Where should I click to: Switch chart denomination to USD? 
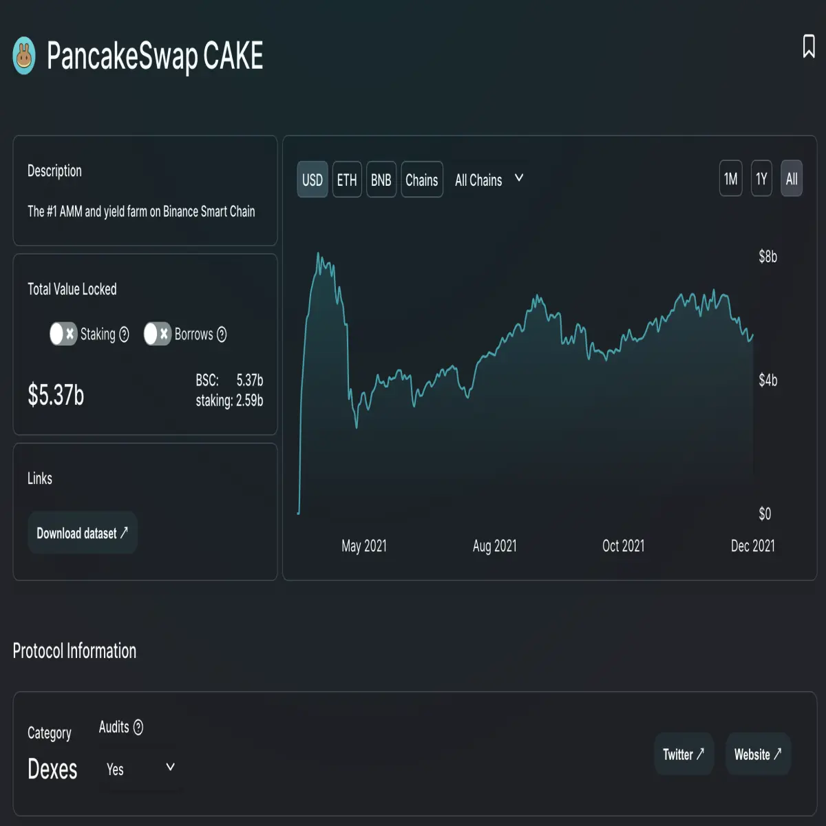click(x=313, y=180)
